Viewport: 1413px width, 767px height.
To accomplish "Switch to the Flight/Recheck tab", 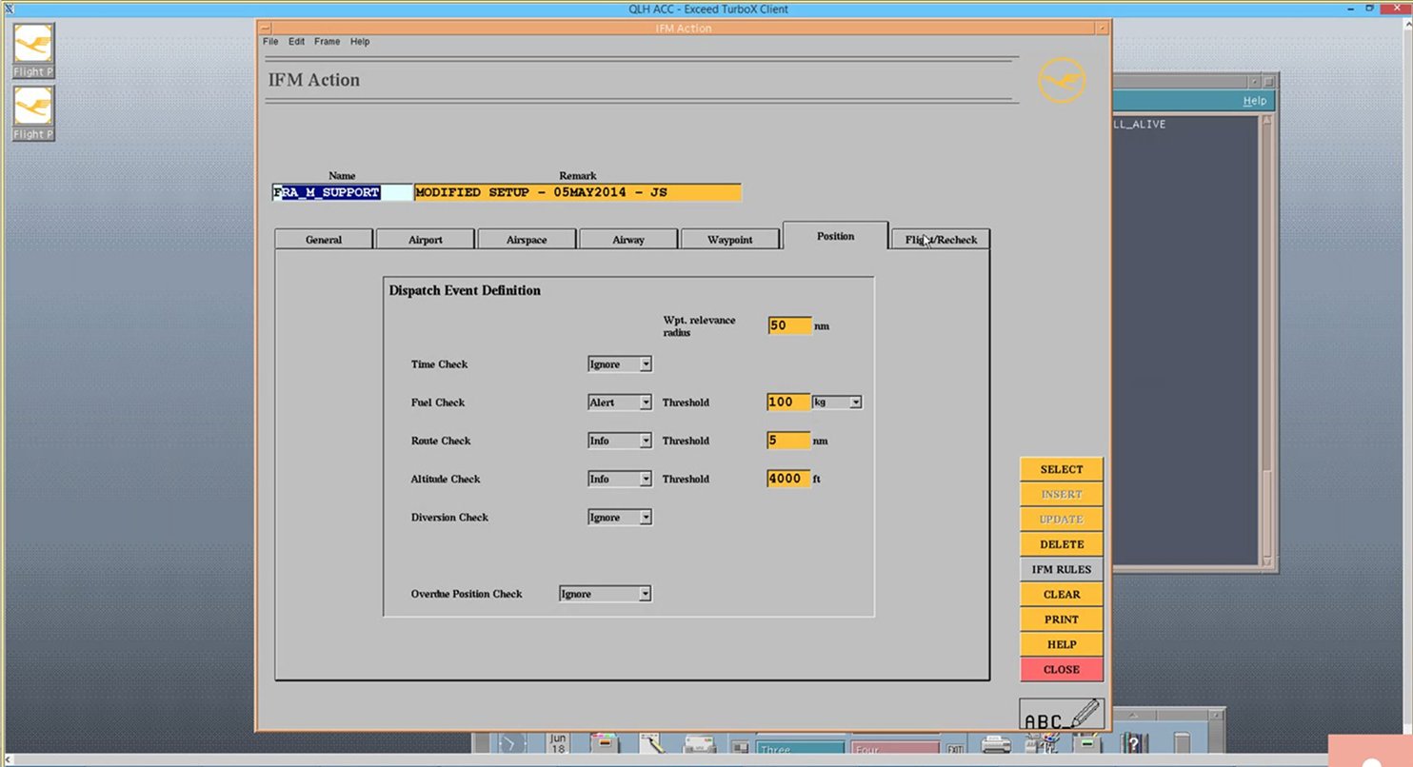I will click(x=941, y=240).
